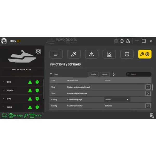Open the summary list tab

point(56,54)
